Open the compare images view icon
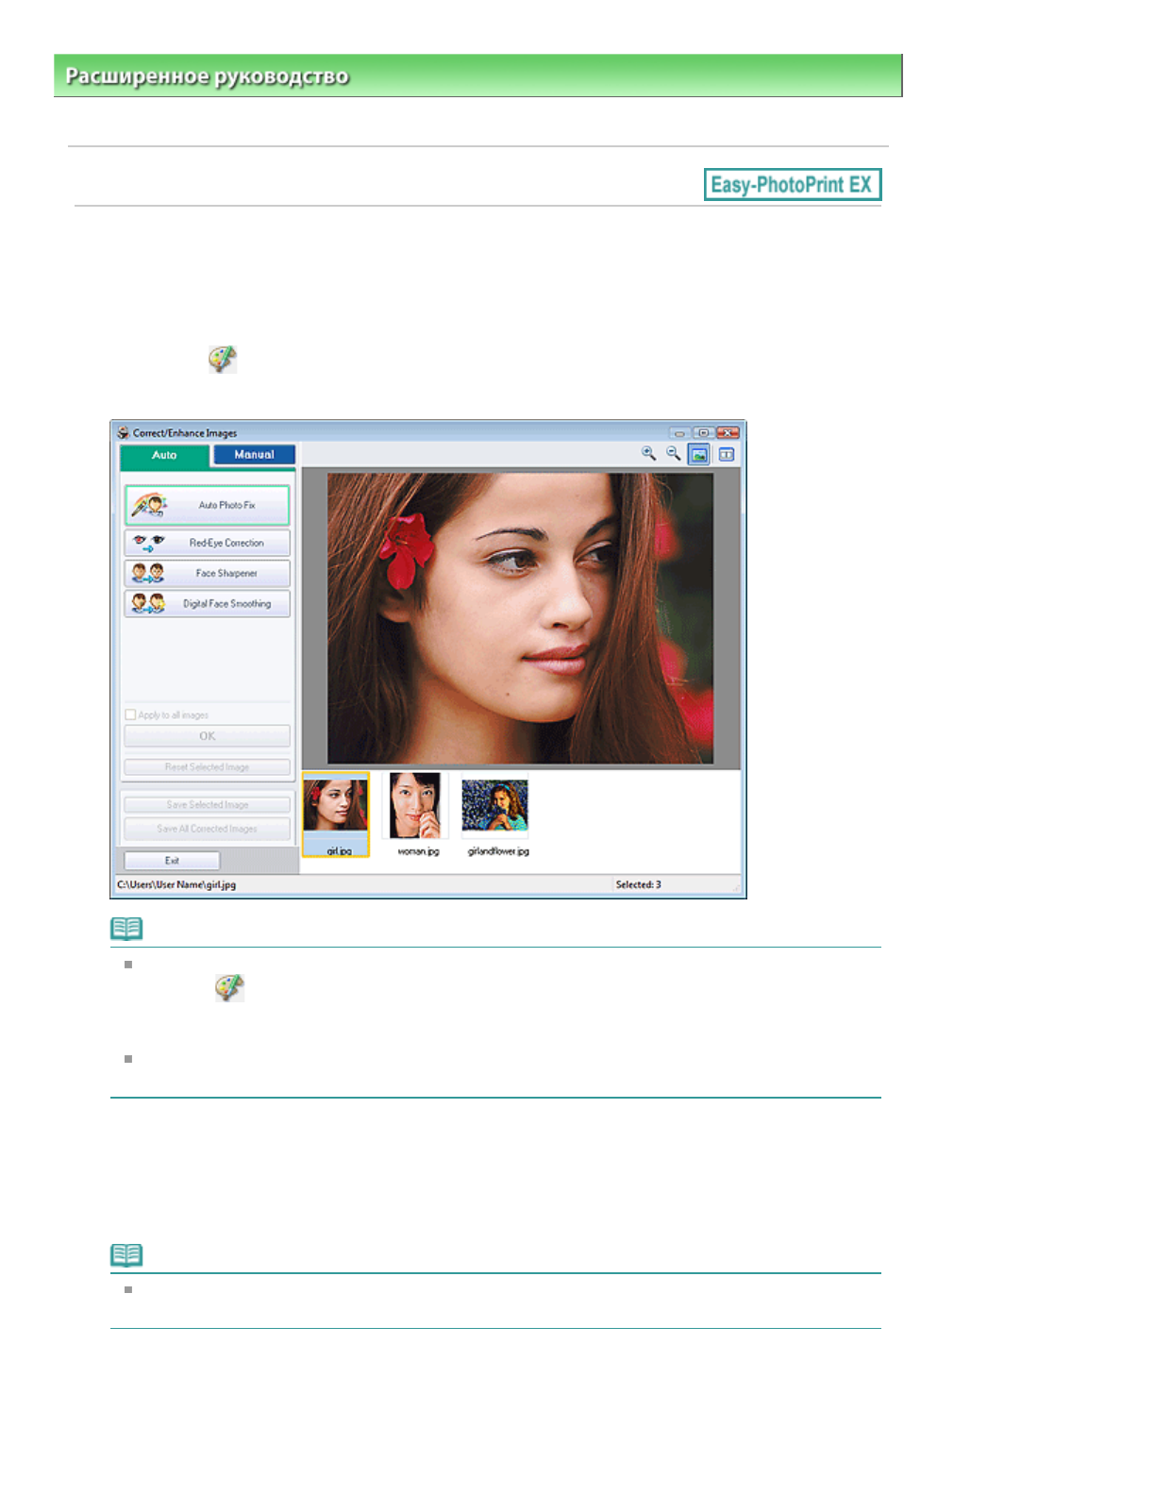This screenshot has width=1155, height=1495. click(x=726, y=455)
